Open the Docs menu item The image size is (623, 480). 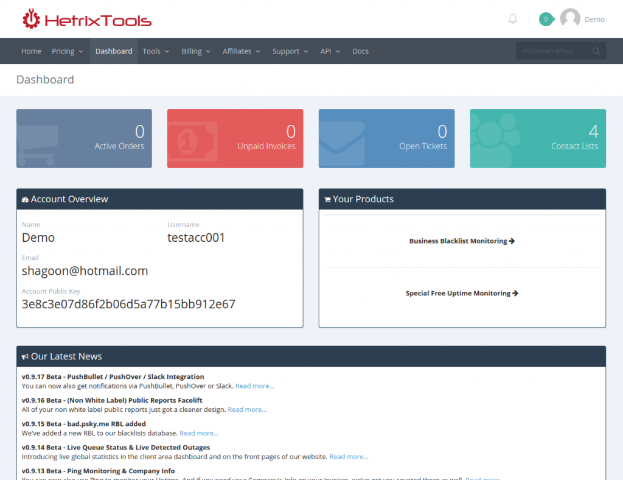360,51
